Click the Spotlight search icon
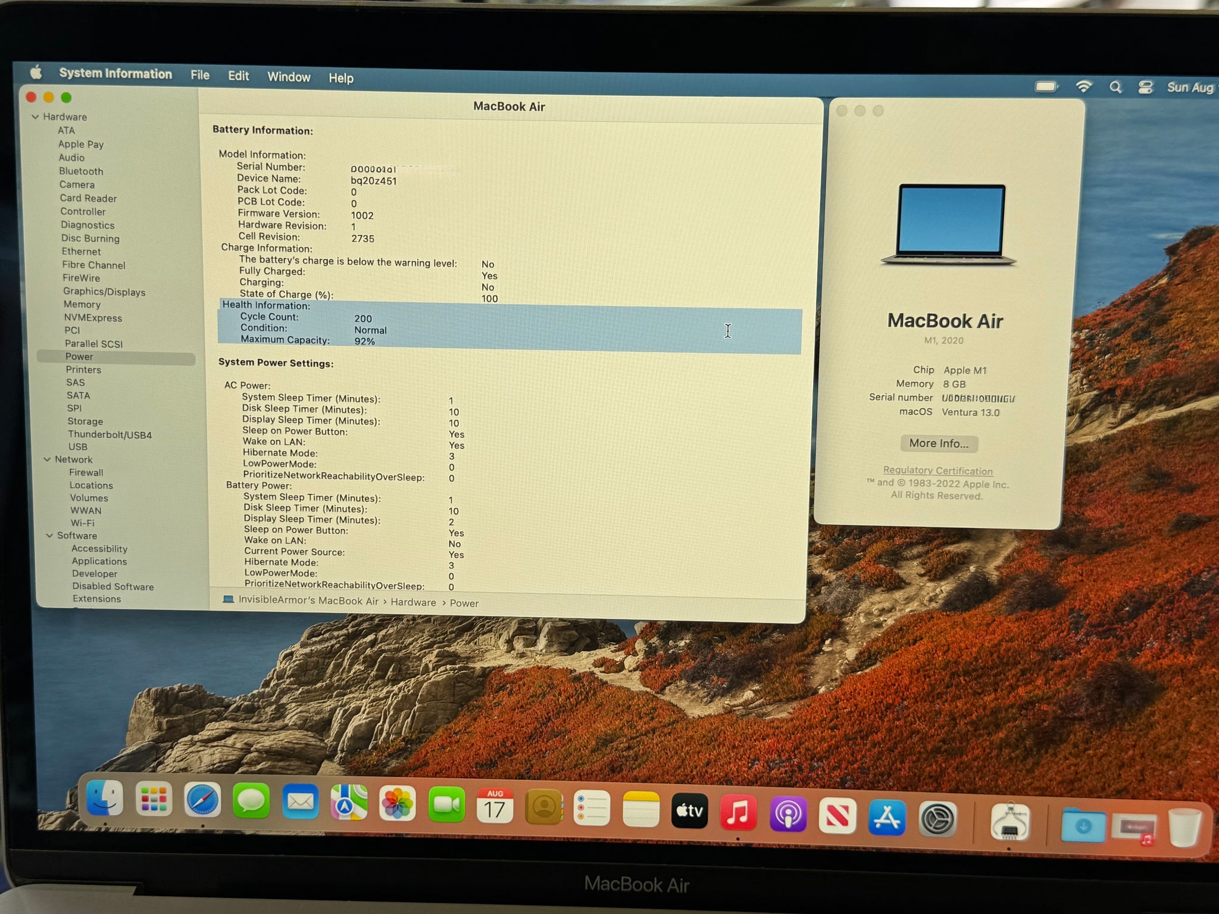 pos(1115,87)
